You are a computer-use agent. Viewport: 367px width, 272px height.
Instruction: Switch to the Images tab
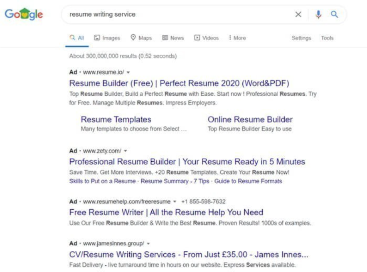tap(107, 38)
